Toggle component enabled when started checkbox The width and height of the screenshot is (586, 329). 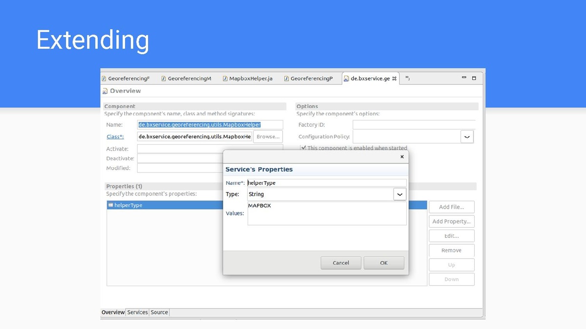[x=303, y=148]
